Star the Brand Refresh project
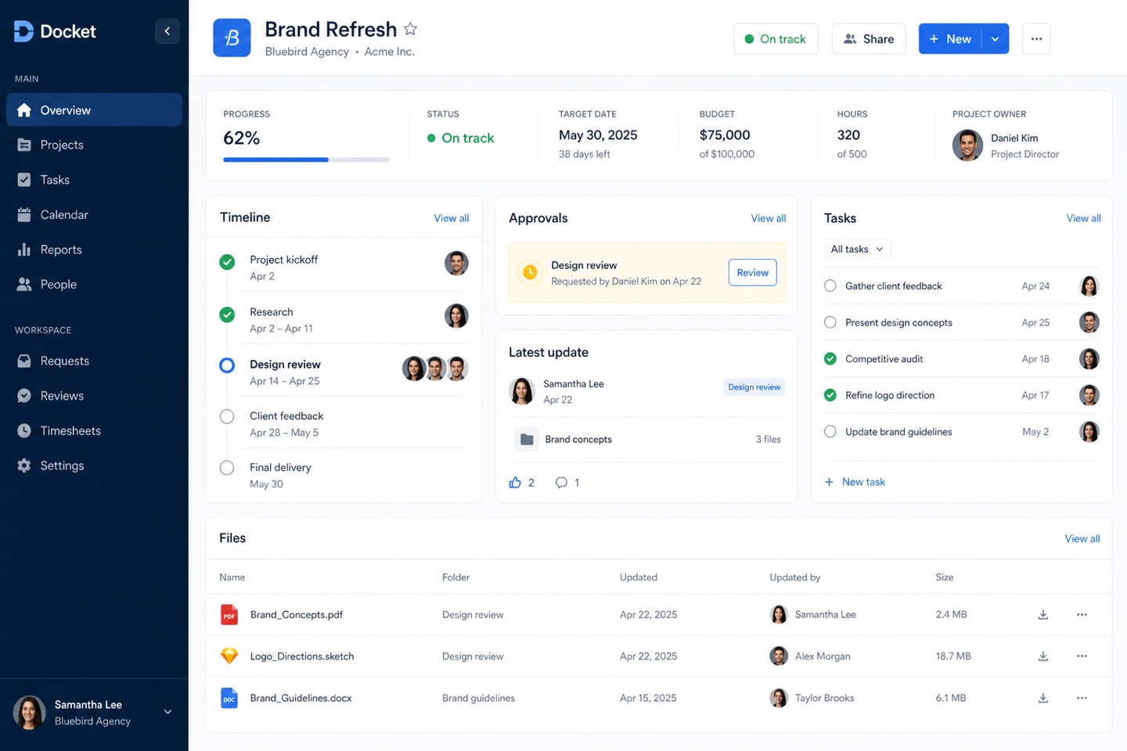 point(410,29)
